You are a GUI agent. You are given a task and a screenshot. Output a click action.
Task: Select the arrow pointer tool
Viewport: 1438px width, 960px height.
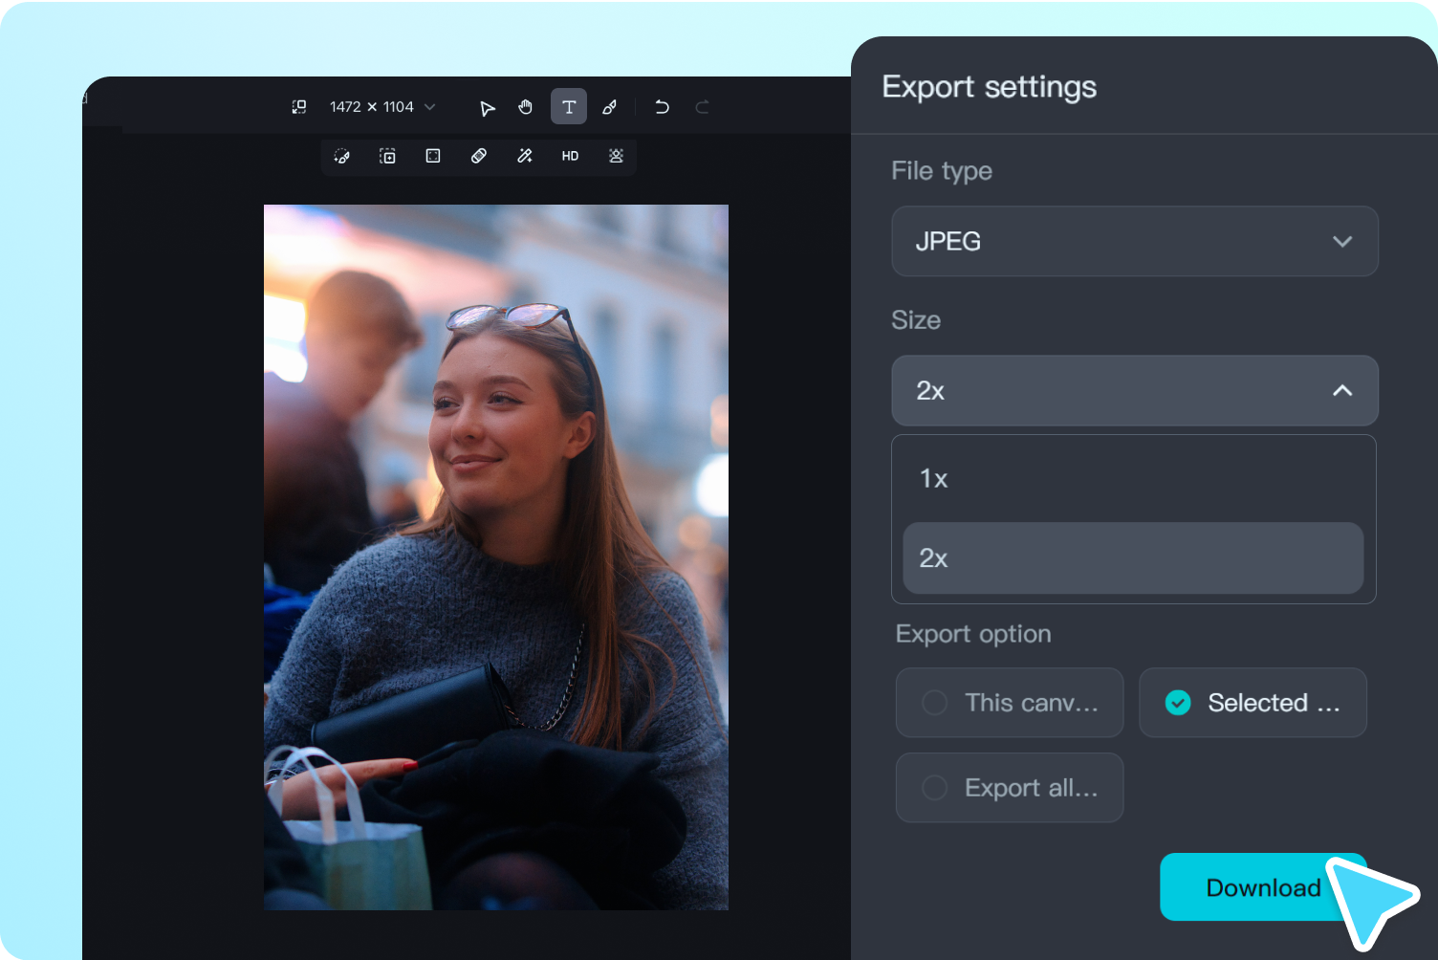[x=487, y=107]
